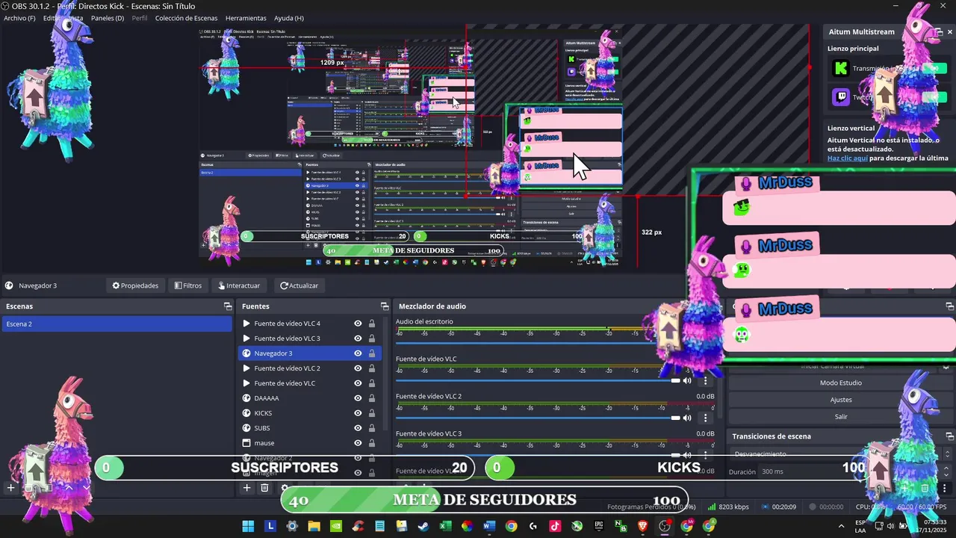Click the Actualizar button
Viewport: 956px width, 538px height.
(299, 285)
